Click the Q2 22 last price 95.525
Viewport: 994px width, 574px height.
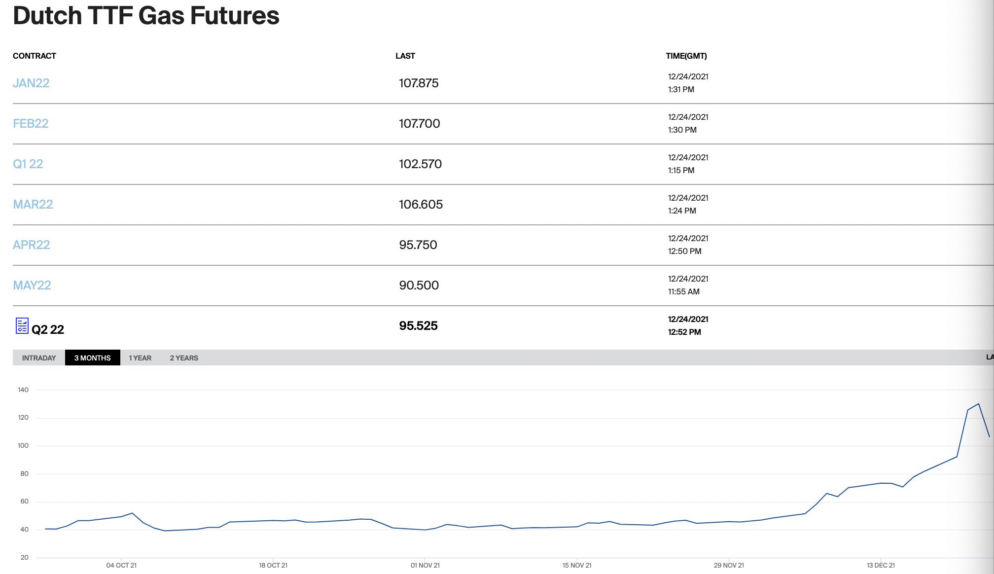point(418,325)
